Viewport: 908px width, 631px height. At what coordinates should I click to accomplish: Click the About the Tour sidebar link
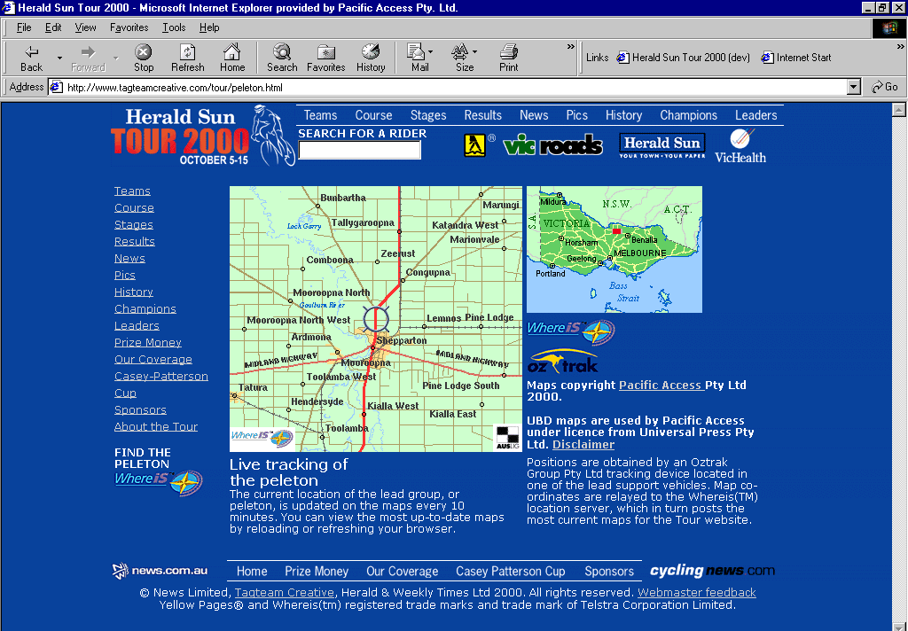click(x=156, y=426)
